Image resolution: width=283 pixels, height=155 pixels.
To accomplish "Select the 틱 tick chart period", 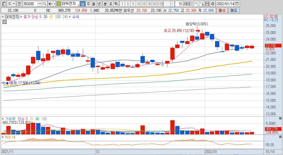I will [x=116, y=4].
